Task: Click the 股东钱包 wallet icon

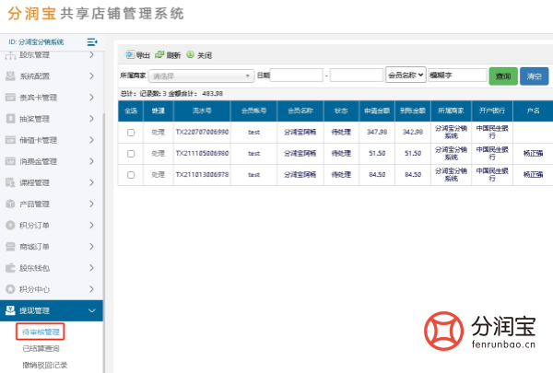Action: 10,268
